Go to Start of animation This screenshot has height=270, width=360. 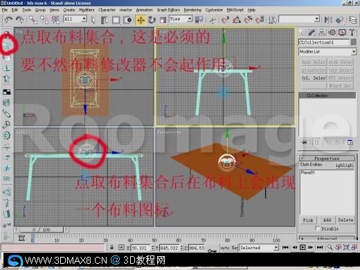point(285,248)
